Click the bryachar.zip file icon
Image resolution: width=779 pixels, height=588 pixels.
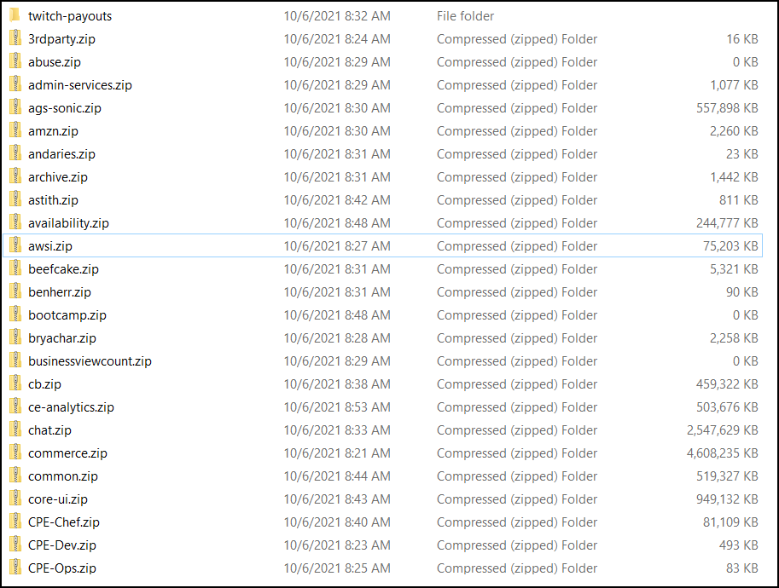coord(15,337)
